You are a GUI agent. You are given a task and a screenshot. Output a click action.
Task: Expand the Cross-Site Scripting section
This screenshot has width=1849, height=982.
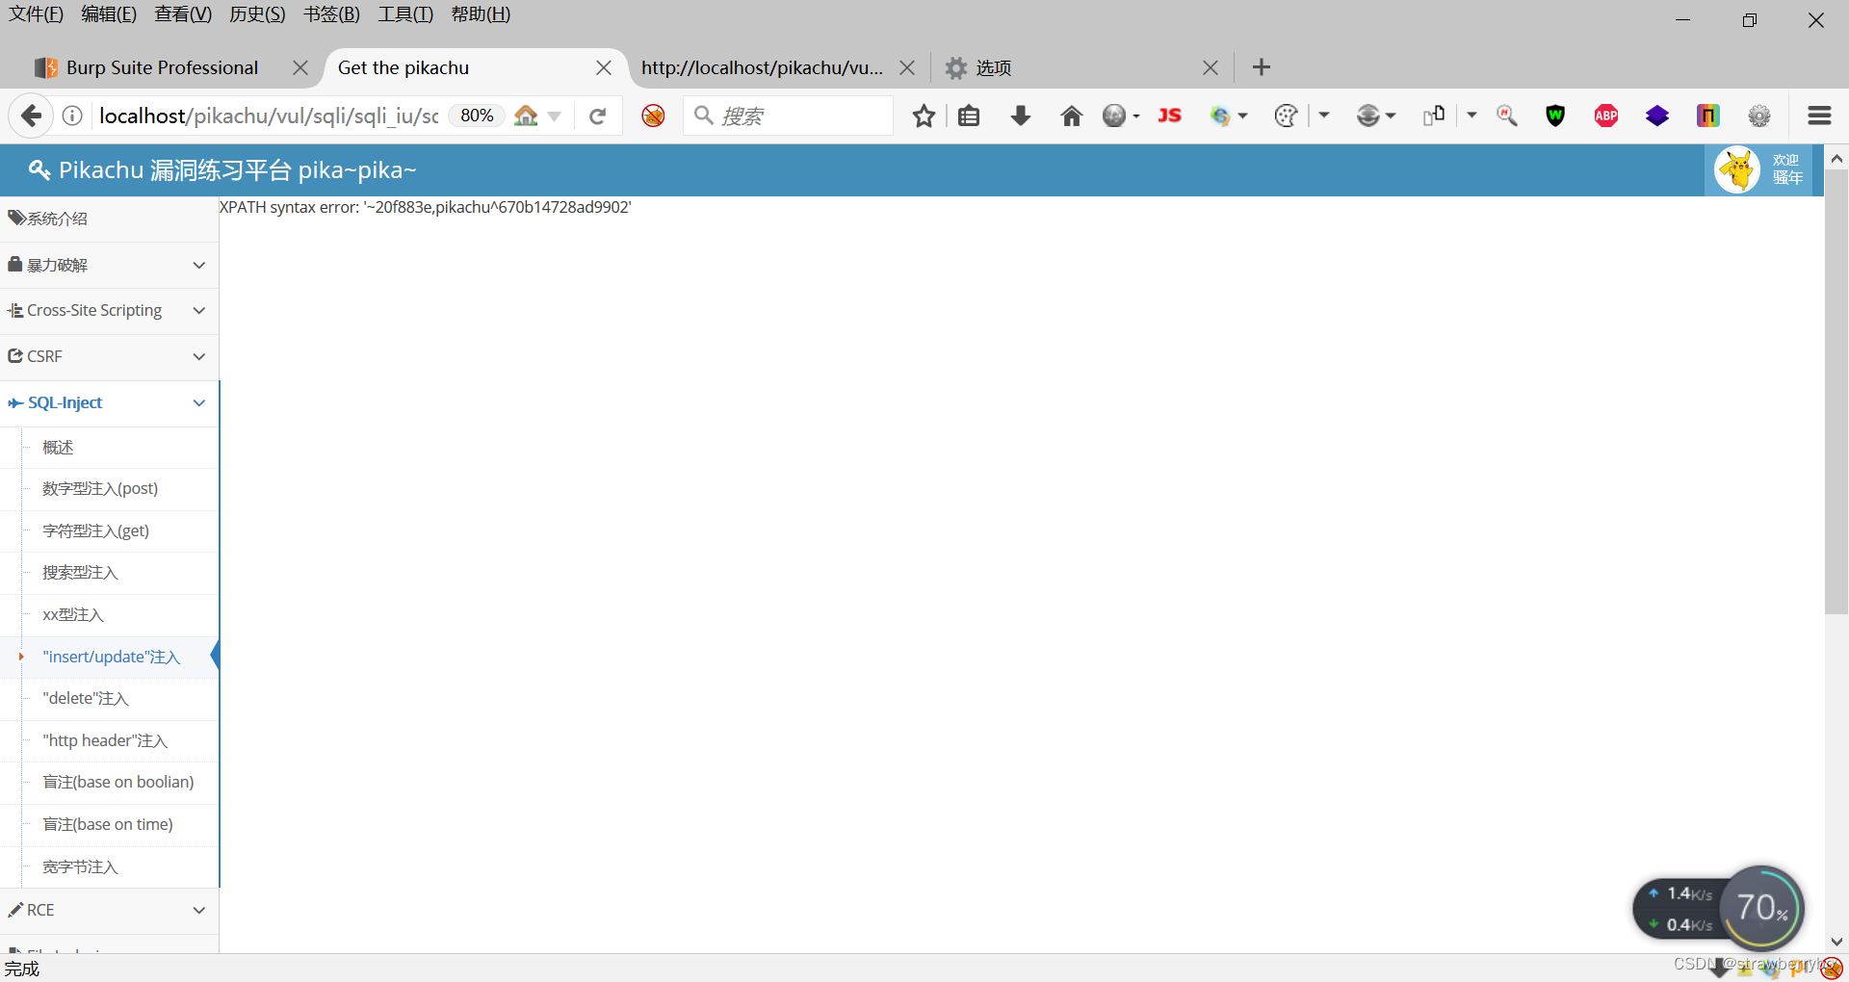pyautogui.click(x=199, y=310)
